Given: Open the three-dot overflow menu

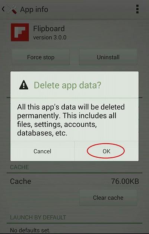Looking at the screenshot, I should coord(137,9).
